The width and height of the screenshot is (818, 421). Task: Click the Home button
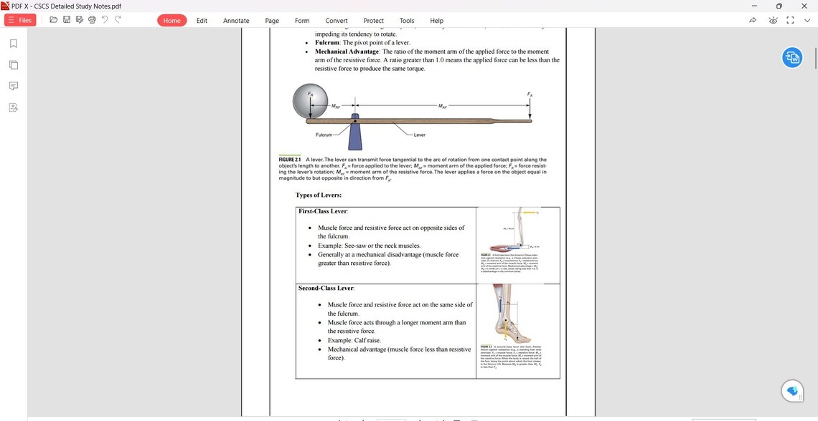coord(171,20)
